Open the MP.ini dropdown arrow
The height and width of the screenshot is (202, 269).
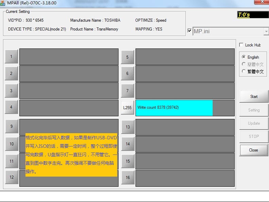tap(266, 32)
